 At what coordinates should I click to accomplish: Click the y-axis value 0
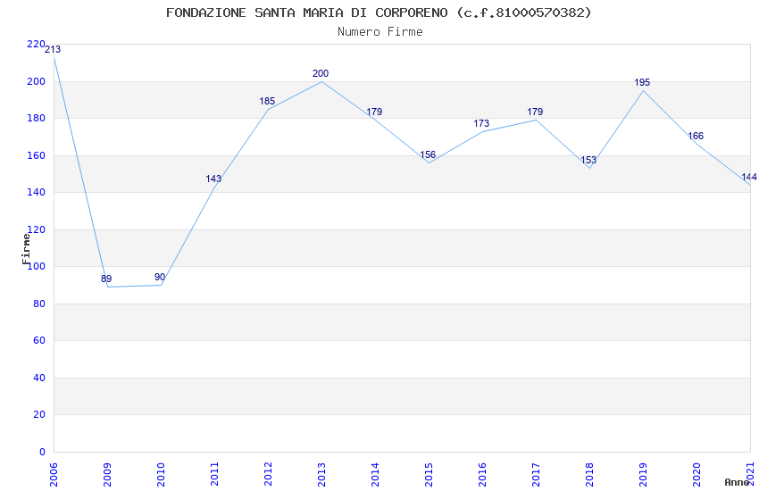[42, 452]
